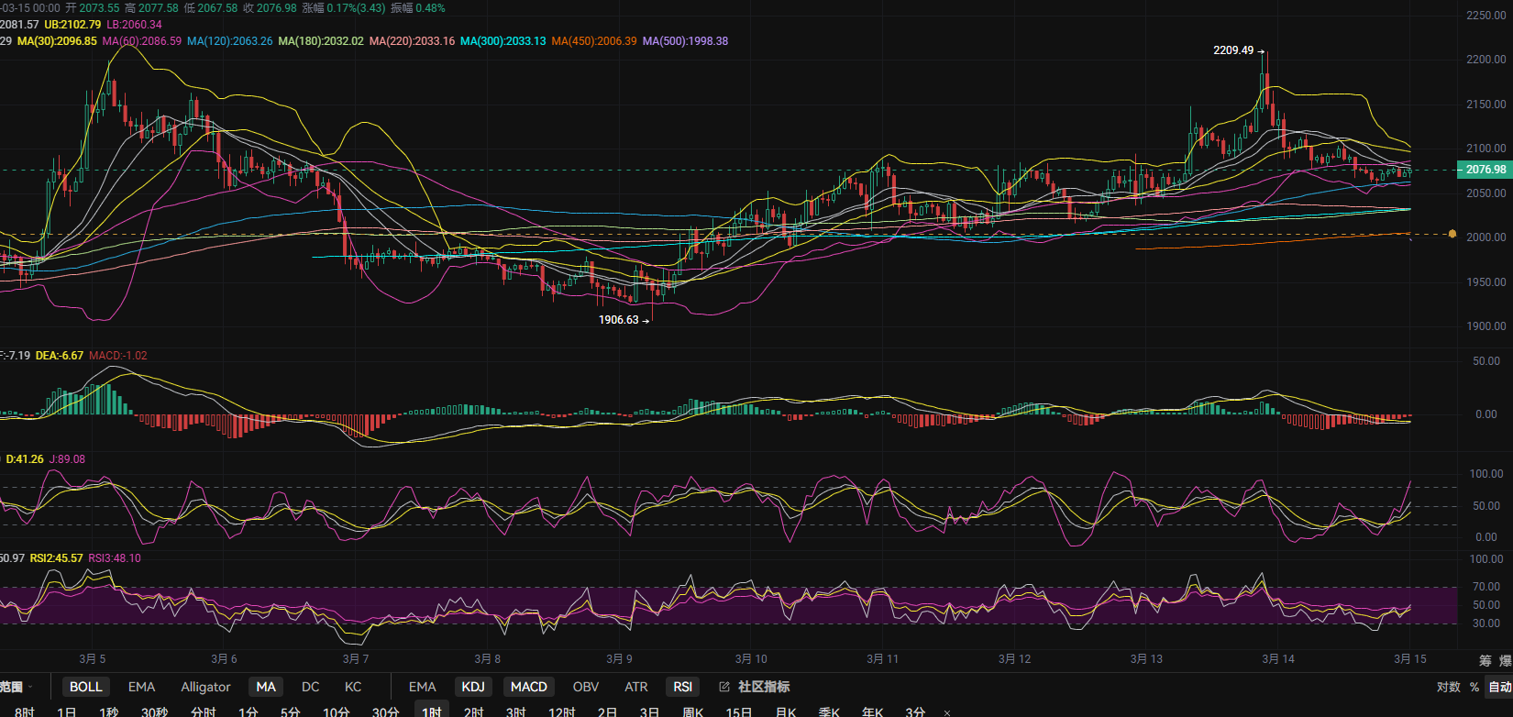This screenshot has width=1513, height=717.
Task: Click the orange alert dot on price axis
Action: pyautogui.click(x=1452, y=234)
